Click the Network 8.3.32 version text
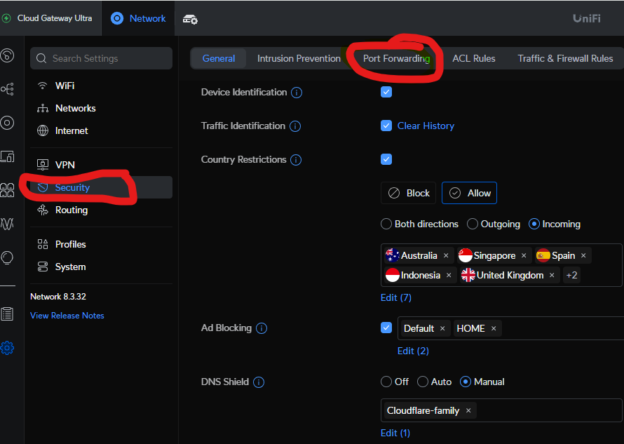The image size is (624, 444). click(x=58, y=297)
